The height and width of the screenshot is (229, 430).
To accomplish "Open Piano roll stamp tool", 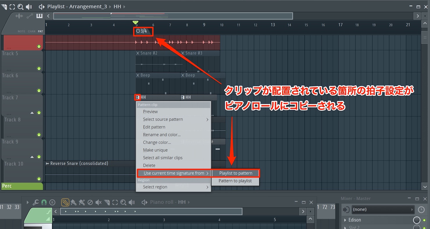I will pos(52,202).
